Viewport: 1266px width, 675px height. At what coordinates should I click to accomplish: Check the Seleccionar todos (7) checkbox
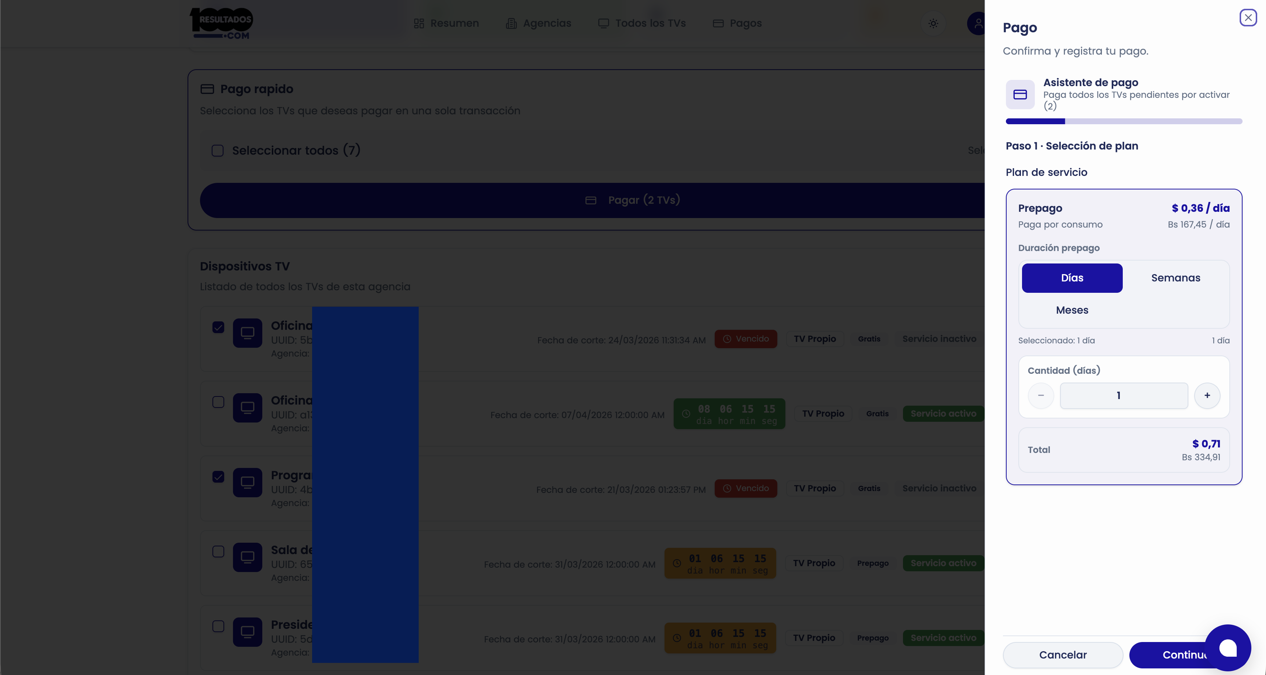[x=218, y=151]
